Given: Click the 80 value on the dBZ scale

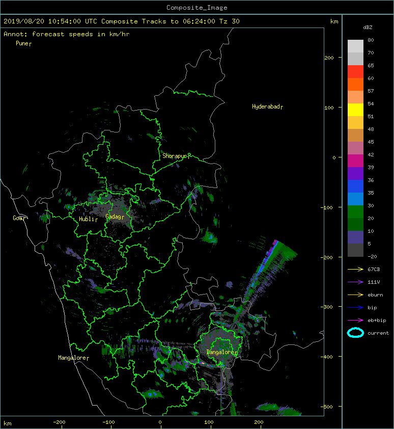Looking at the screenshot, I should [x=371, y=40].
